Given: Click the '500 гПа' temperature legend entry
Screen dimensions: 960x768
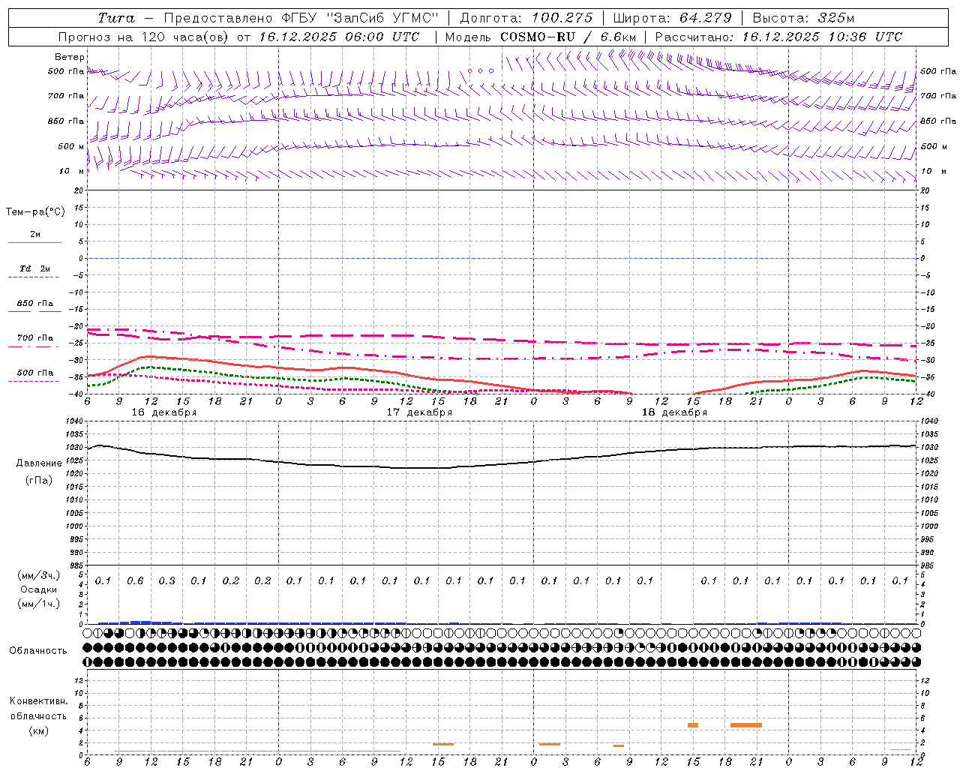Looking at the screenshot, I should 34,373.
